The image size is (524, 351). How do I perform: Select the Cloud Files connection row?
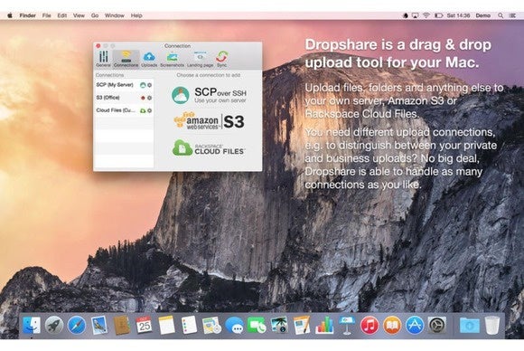point(124,110)
